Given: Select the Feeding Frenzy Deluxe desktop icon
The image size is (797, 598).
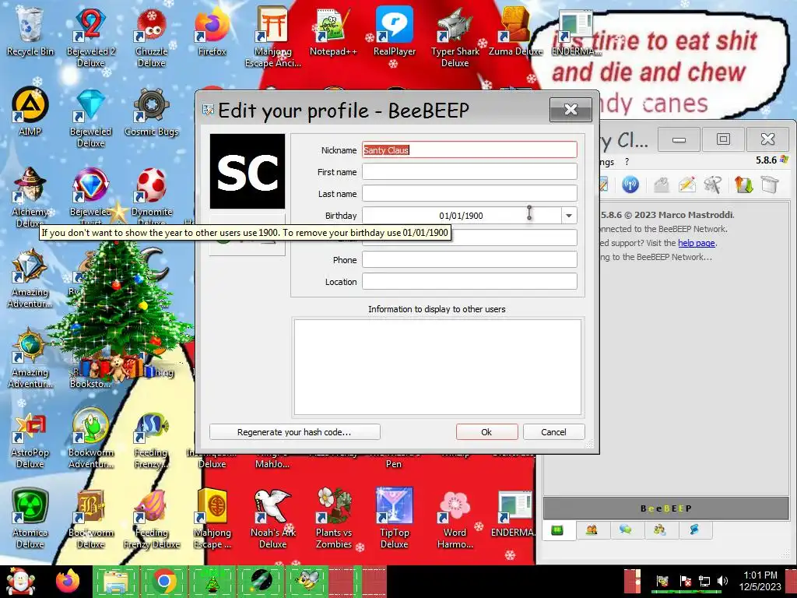Looking at the screenshot, I should pyautogui.click(x=152, y=519).
